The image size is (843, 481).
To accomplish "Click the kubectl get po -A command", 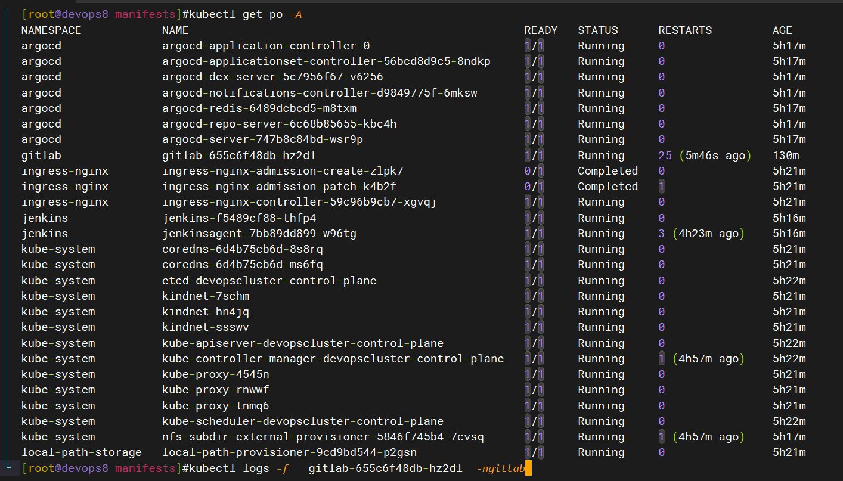I will click(x=246, y=14).
